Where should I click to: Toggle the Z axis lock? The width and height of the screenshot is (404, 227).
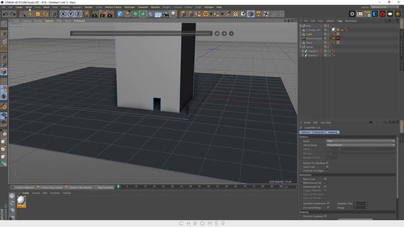(x=78, y=14)
